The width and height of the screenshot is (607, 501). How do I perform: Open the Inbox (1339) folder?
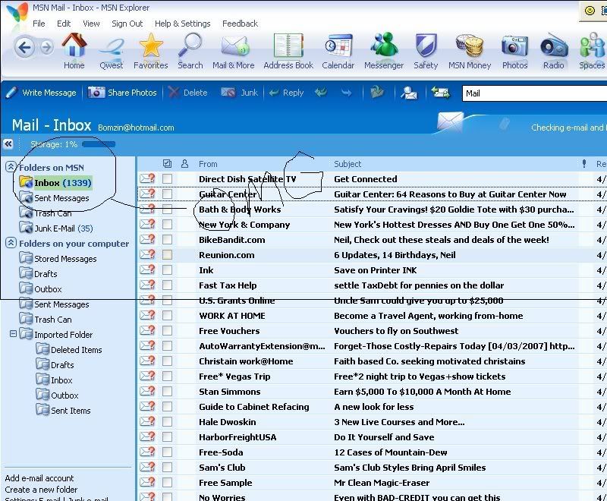click(x=56, y=182)
